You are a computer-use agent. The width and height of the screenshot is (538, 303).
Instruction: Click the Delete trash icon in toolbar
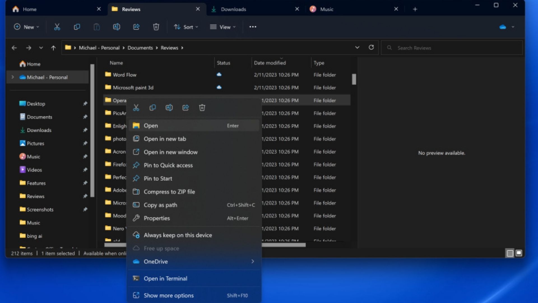pos(156,27)
